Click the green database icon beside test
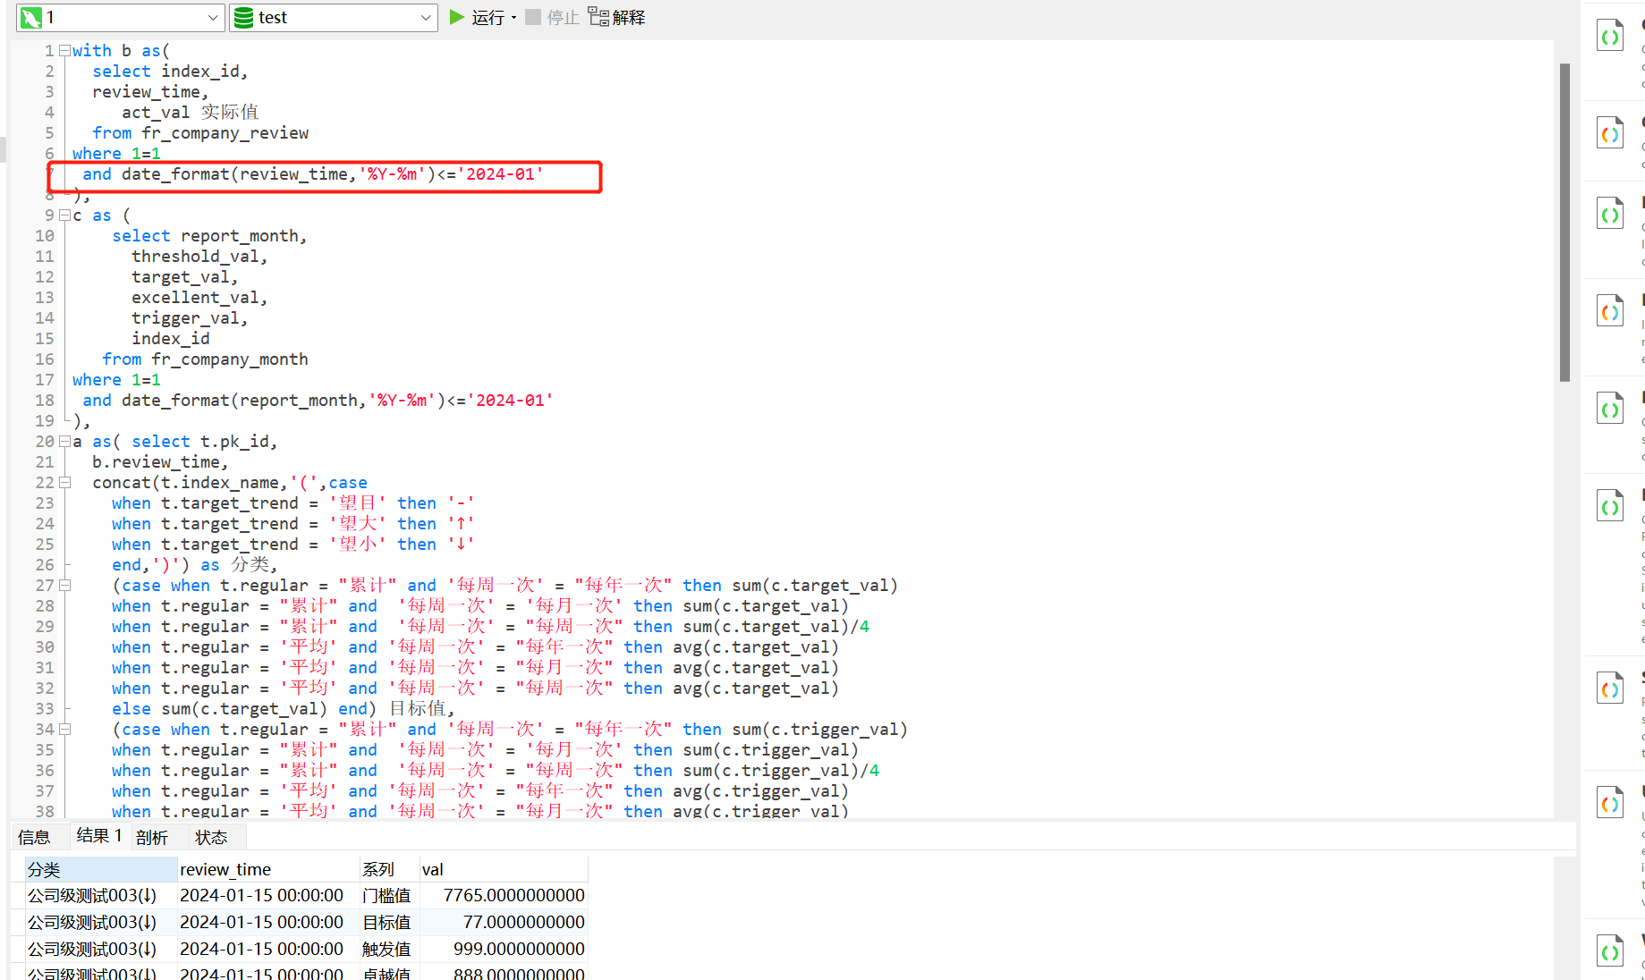The width and height of the screenshot is (1645, 980). click(243, 17)
